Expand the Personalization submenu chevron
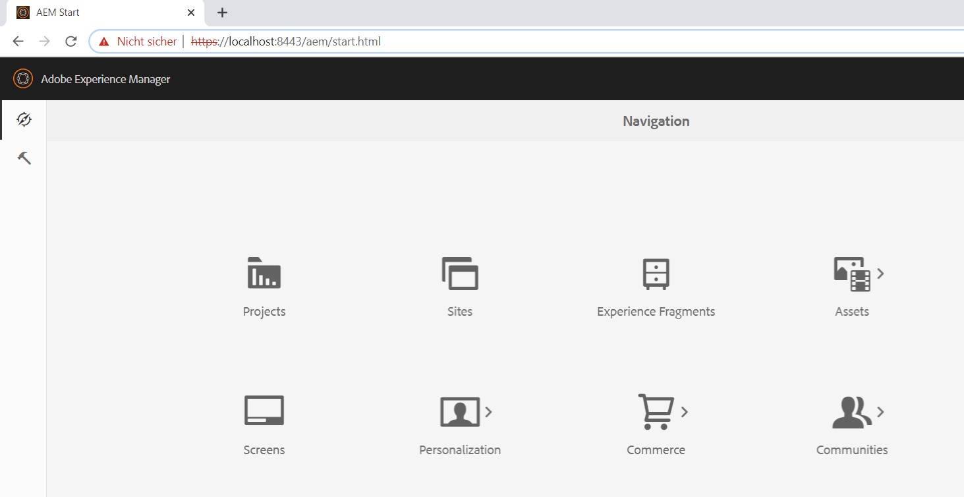The height and width of the screenshot is (497, 964). 488,412
